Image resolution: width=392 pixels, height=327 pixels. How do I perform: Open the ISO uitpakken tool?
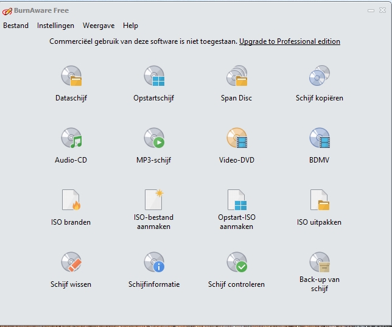320,200
